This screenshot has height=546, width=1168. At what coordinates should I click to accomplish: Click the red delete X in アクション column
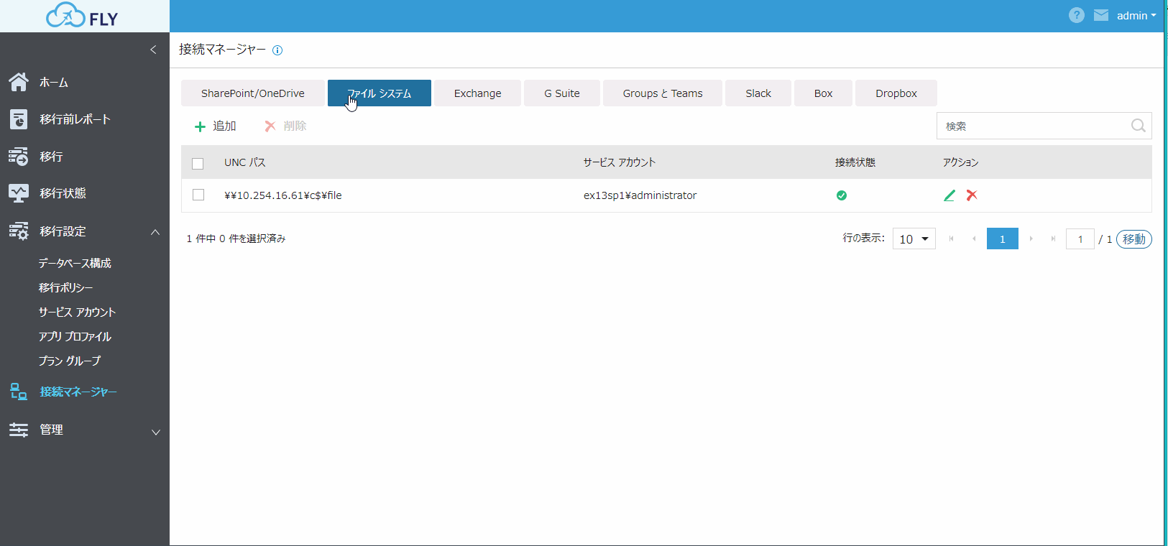click(x=972, y=195)
